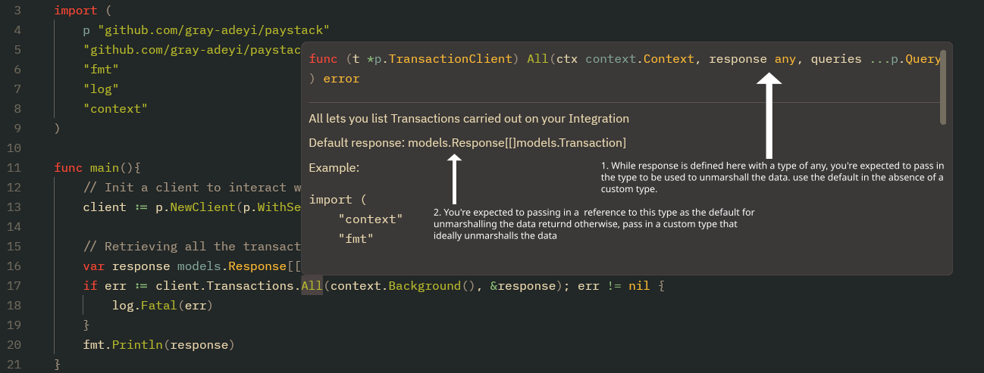Click the "log" import string on line 7
The height and width of the screenshot is (373, 984).
pos(102,89)
